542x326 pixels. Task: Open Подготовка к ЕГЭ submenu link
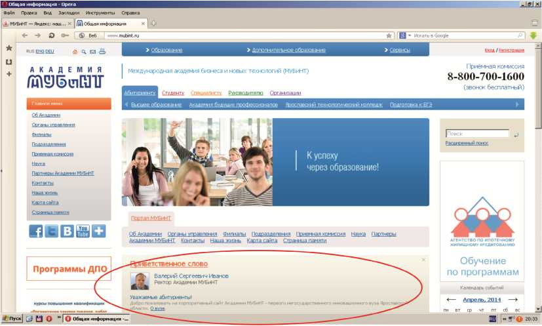411,104
